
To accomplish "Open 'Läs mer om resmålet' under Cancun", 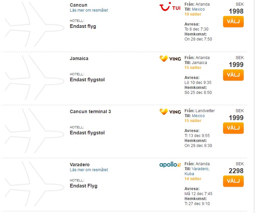I will point(89,10).
